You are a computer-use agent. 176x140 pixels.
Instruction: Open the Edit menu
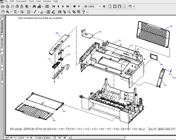pos(12,1)
